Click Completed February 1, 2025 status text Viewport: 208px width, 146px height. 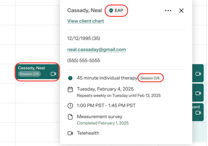[103, 123]
